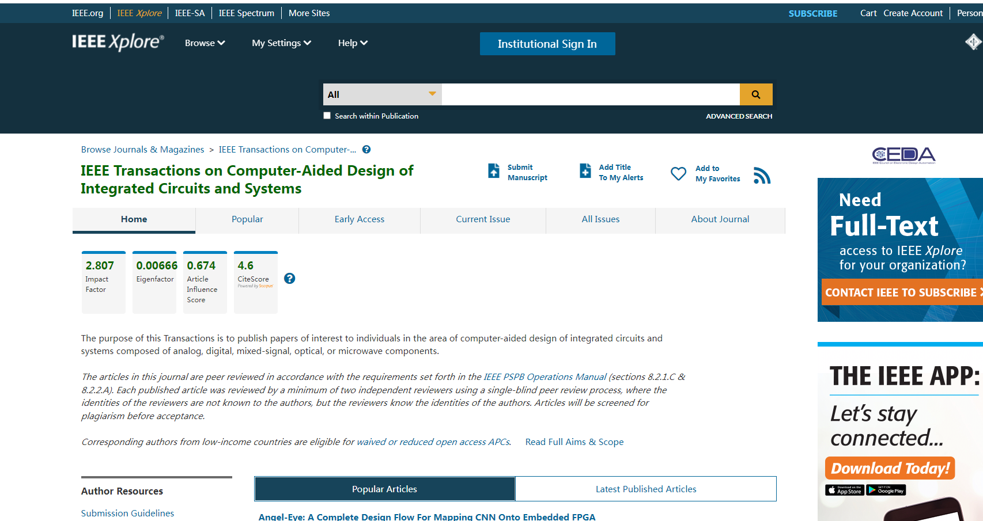Select the Home tab
Image resolution: width=983 pixels, height=521 pixels.
(x=134, y=219)
